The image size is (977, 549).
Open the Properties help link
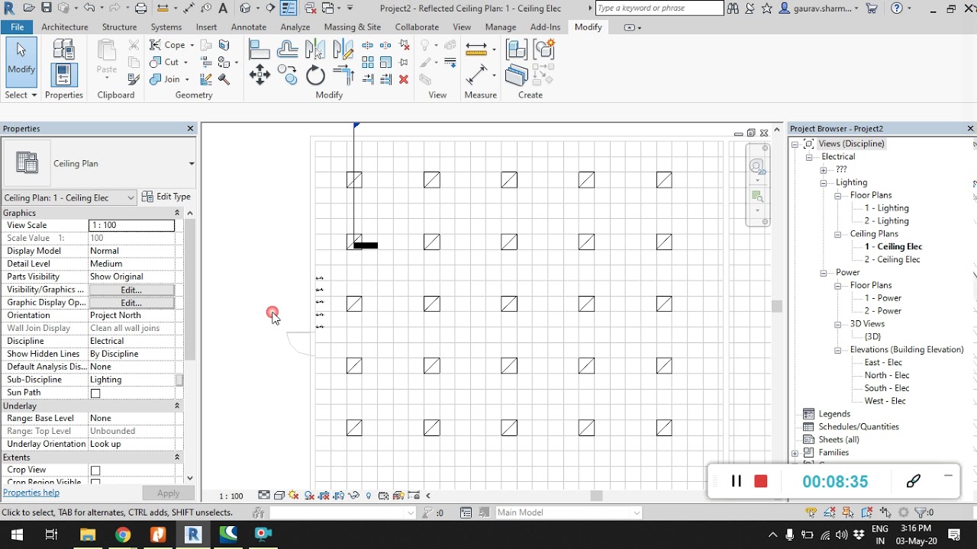(x=31, y=493)
